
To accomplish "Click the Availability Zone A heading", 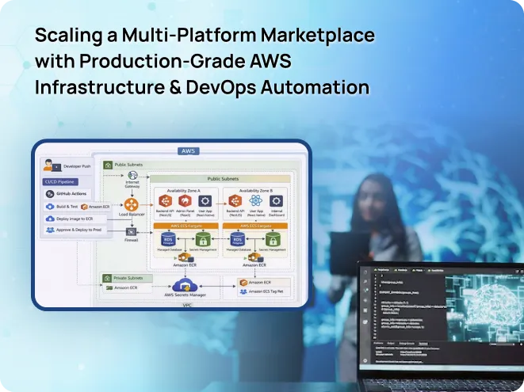I will pos(183,191).
